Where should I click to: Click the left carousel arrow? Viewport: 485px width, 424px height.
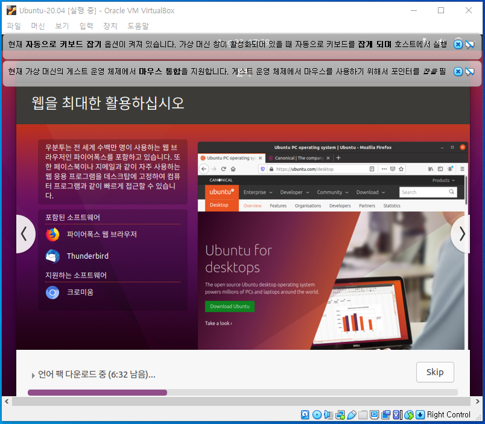pyautogui.click(x=25, y=234)
